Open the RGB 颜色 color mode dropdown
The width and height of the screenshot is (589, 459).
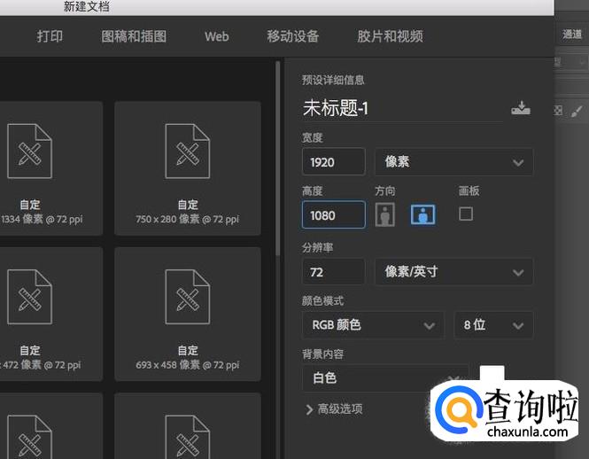click(x=373, y=325)
